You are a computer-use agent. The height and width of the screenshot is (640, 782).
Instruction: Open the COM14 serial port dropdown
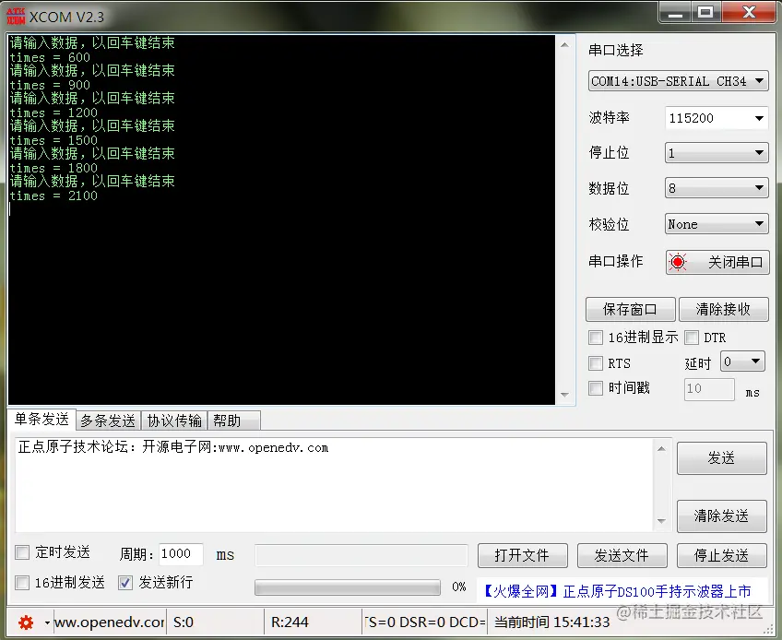679,81
